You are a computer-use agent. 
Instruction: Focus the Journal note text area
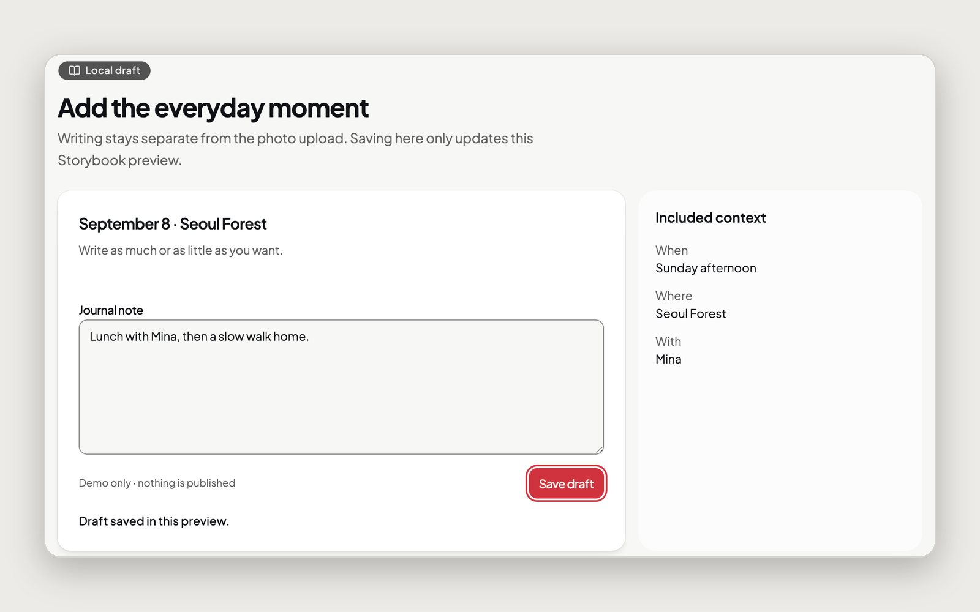click(x=341, y=387)
